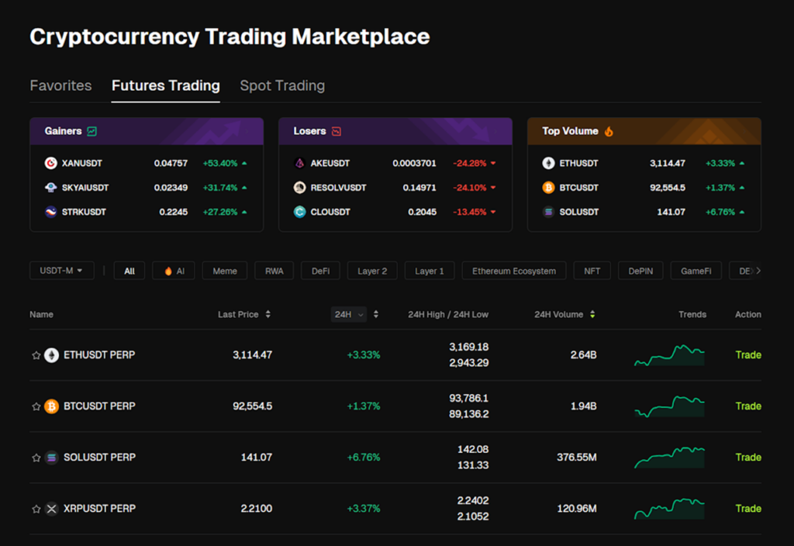The height and width of the screenshot is (546, 794).
Task: Click the Ethereum icon next to ETHUSDT PERP
Action: pyautogui.click(x=52, y=354)
